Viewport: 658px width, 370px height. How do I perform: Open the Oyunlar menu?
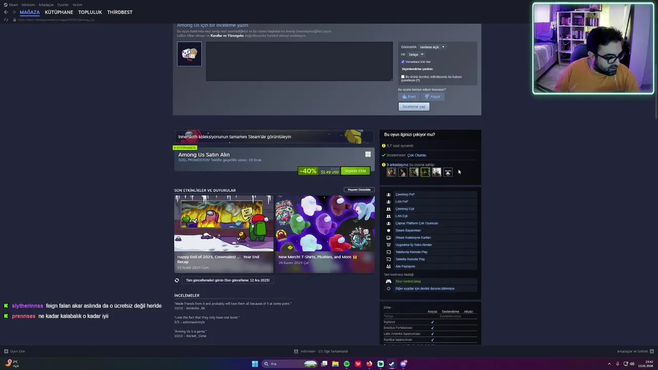[x=63, y=5]
